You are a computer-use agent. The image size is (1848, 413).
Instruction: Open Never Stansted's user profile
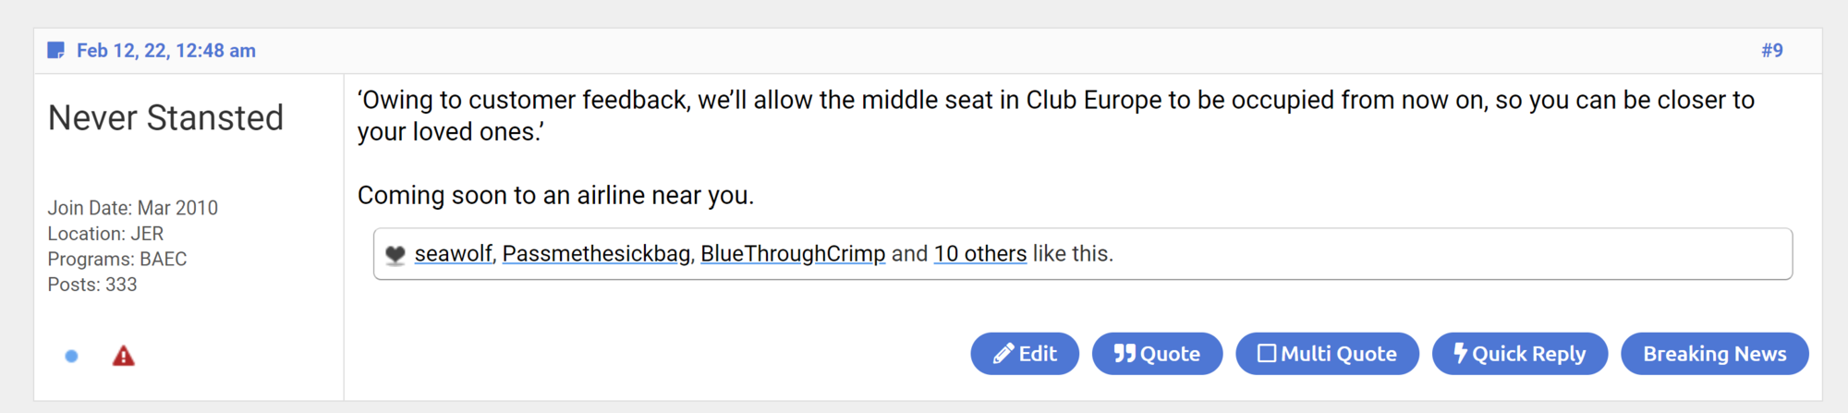point(166,118)
